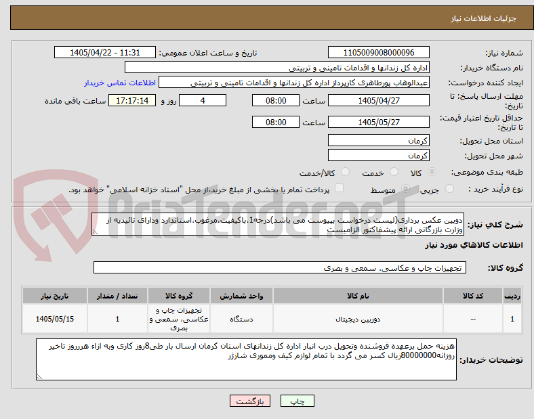This screenshot has height=419, width=534.
Task: Click the تاریخ نیاز column header
Action: pos(55,296)
